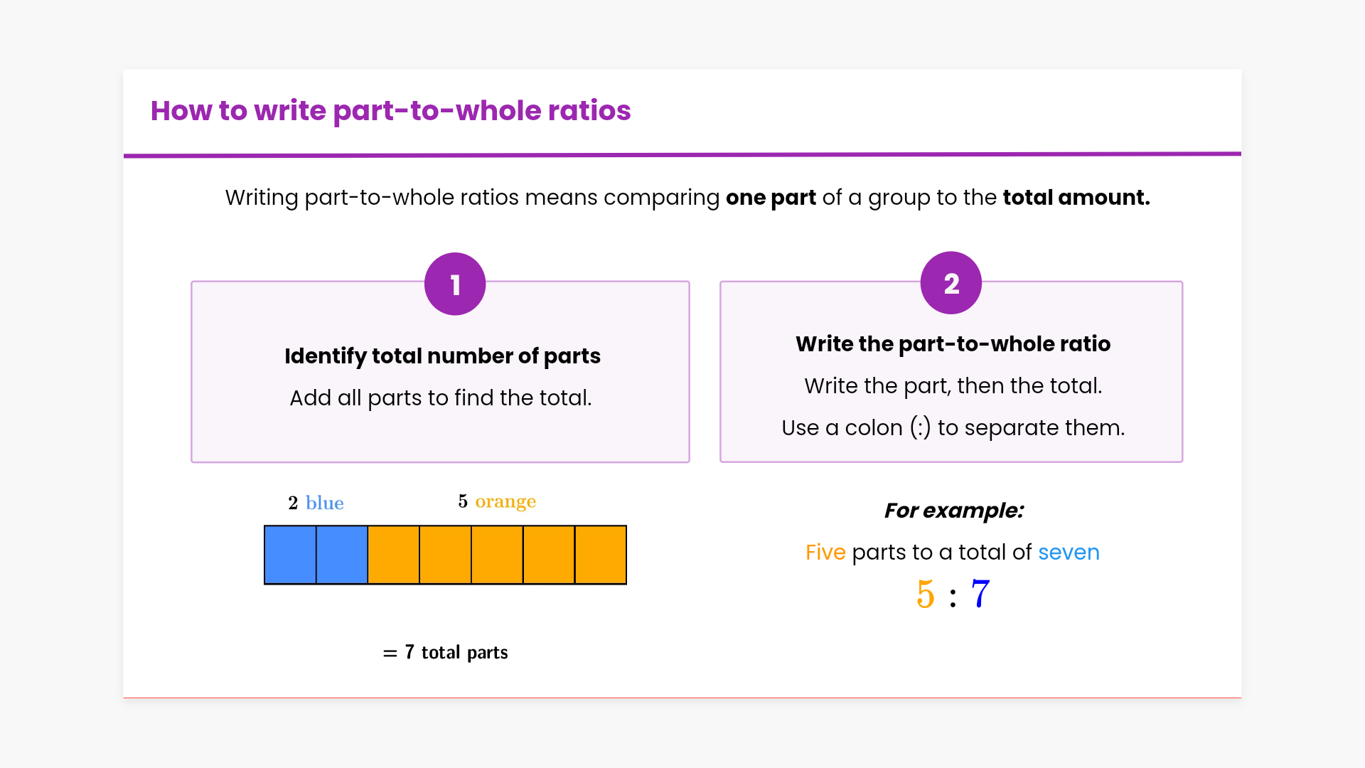Image resolution: width=1365 pixels, height=768 pixels.
Task: Click the bold "total amount." phrase
Action: coord(1076,197)
